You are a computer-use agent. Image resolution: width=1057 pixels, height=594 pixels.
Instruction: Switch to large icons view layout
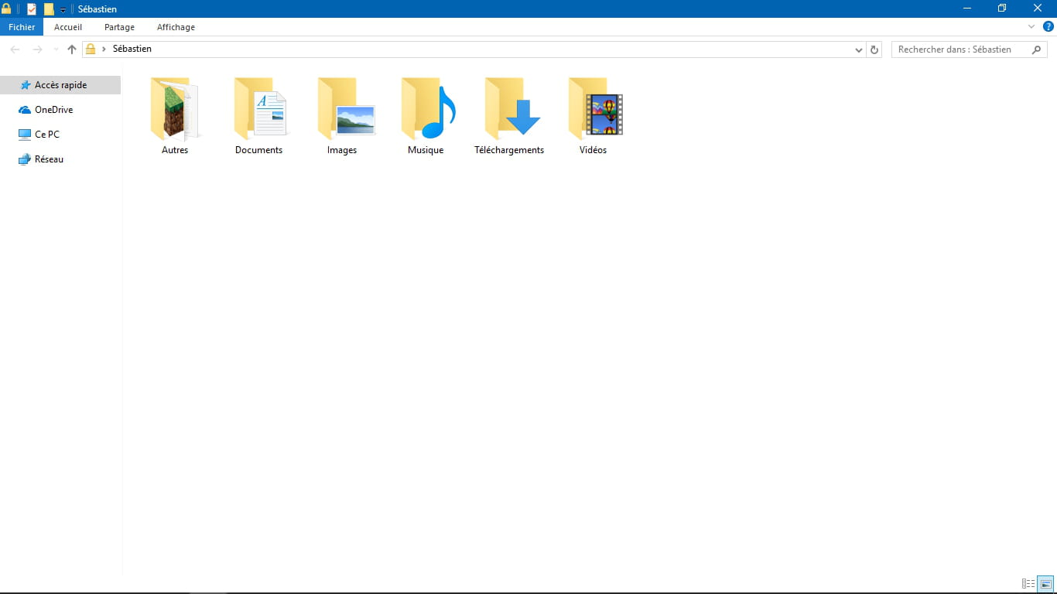[x=1045, y=584]
